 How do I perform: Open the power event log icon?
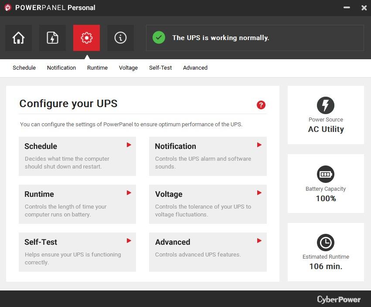coord(52,38)
